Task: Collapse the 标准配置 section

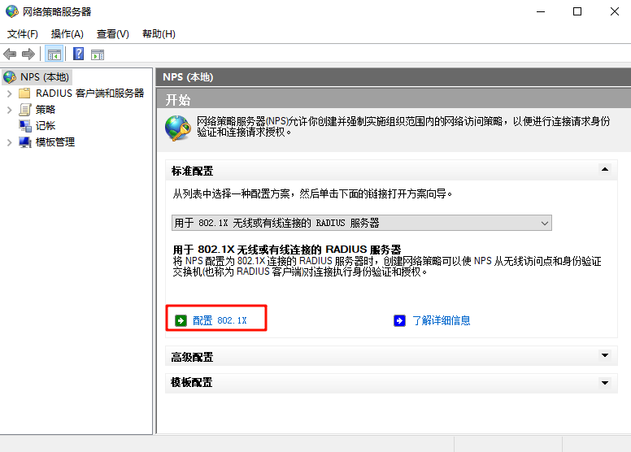Action: tap(603, 170)
